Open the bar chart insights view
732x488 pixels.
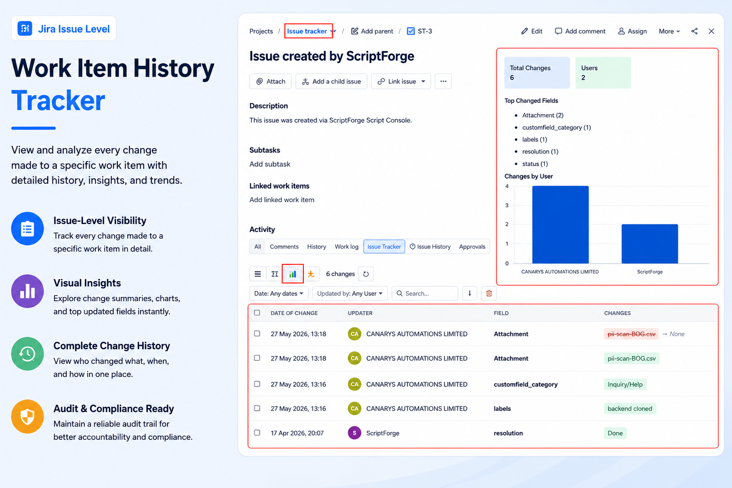[x=293, y=274]
